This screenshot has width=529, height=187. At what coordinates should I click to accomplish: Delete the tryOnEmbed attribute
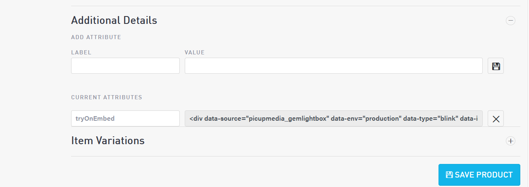point(496,119)
